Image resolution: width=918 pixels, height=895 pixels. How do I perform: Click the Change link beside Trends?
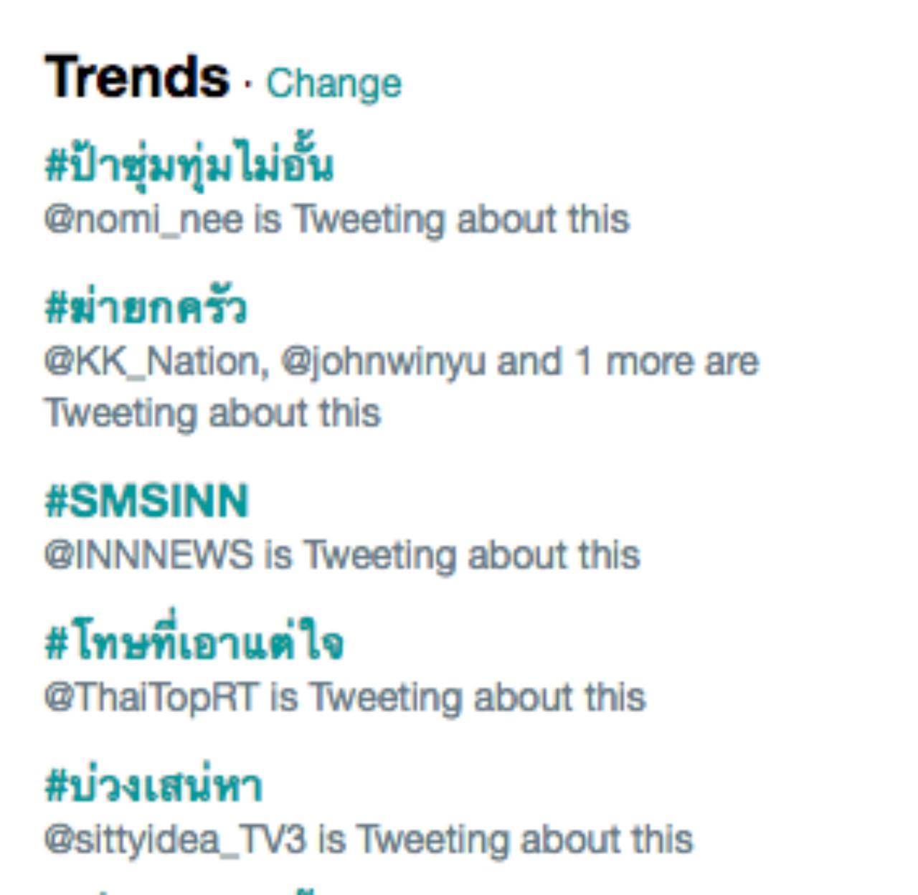click(333, 84)
